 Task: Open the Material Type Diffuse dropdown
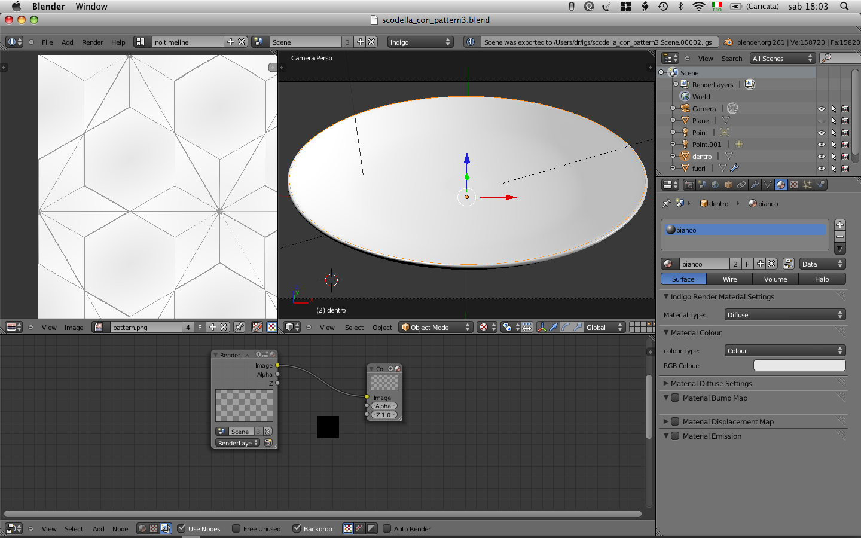784,315
